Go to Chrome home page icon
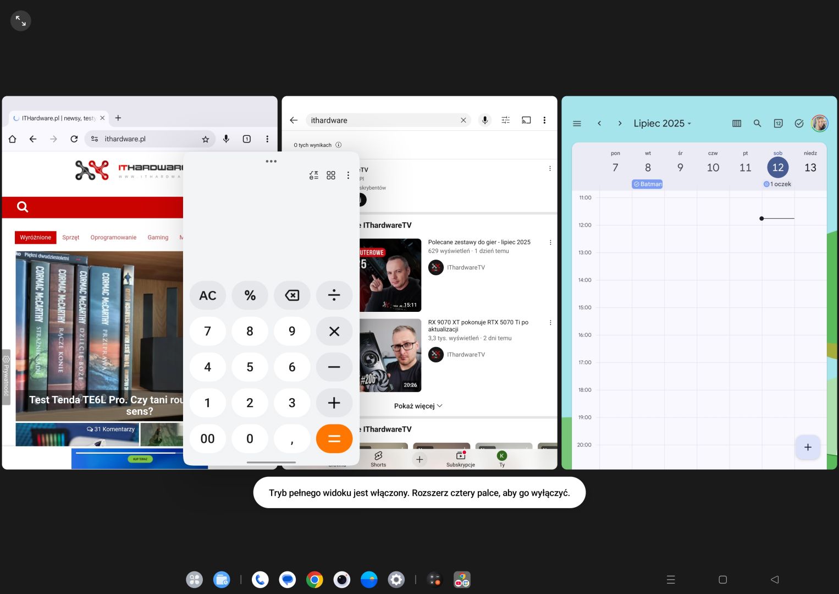The image size is (839, 594). tap(13, 139)
